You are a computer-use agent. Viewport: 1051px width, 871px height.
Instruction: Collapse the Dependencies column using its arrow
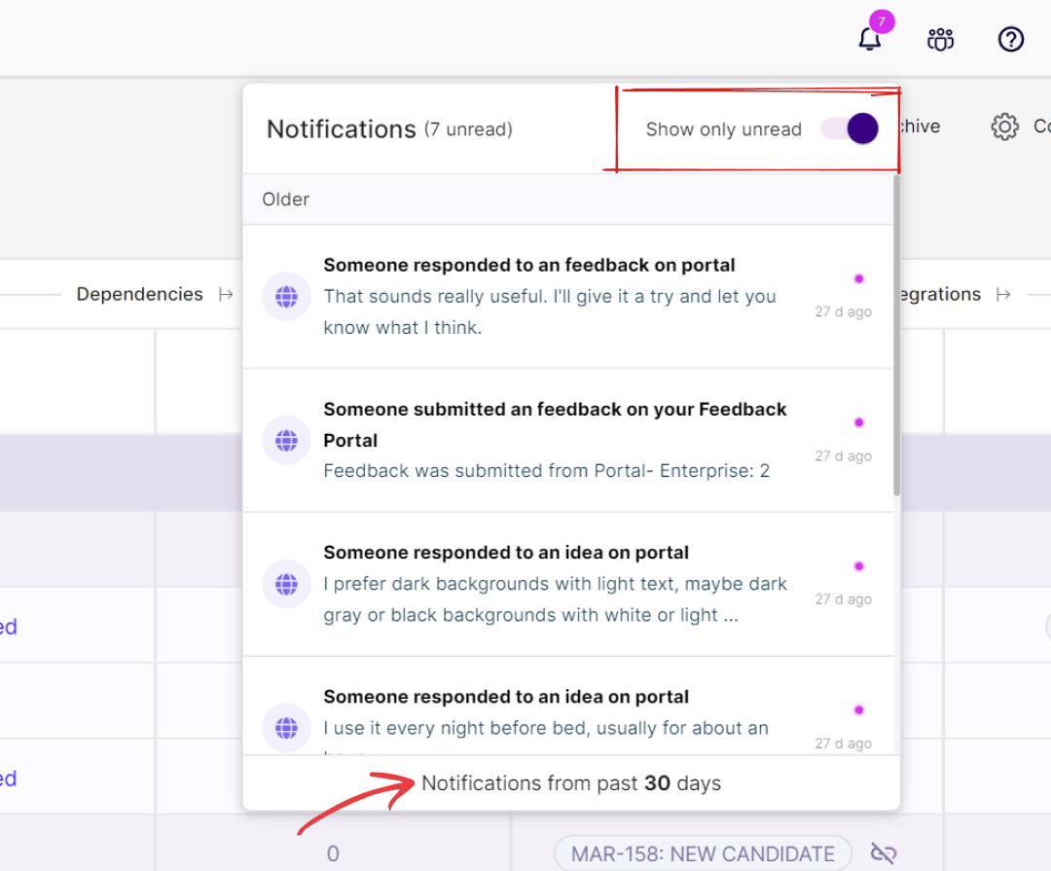pyautogui.click(x=226, y=294)
